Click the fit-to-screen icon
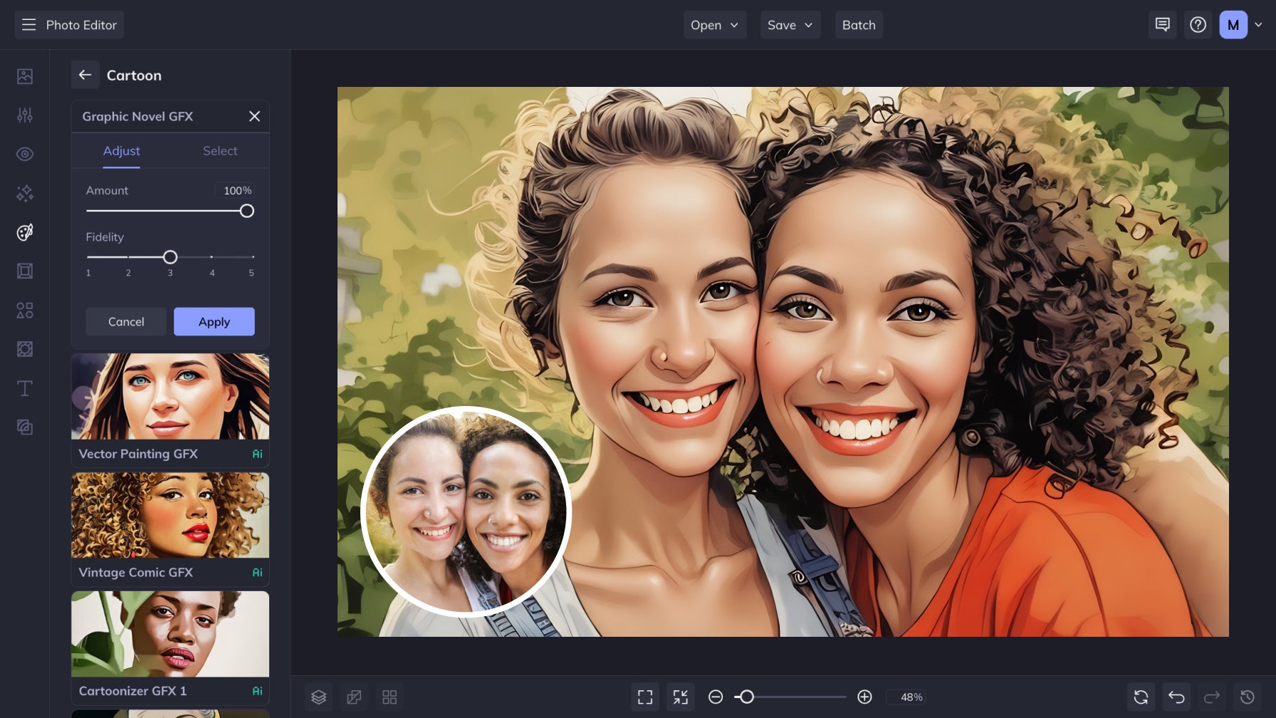This screenshot has height=718, width=1276. click(x=645, y=697)
